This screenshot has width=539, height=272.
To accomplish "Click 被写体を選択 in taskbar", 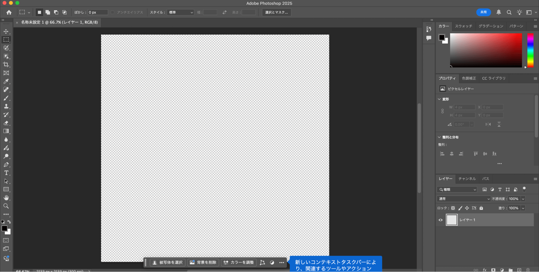I will pyautogui.click(x=168, y=262).
